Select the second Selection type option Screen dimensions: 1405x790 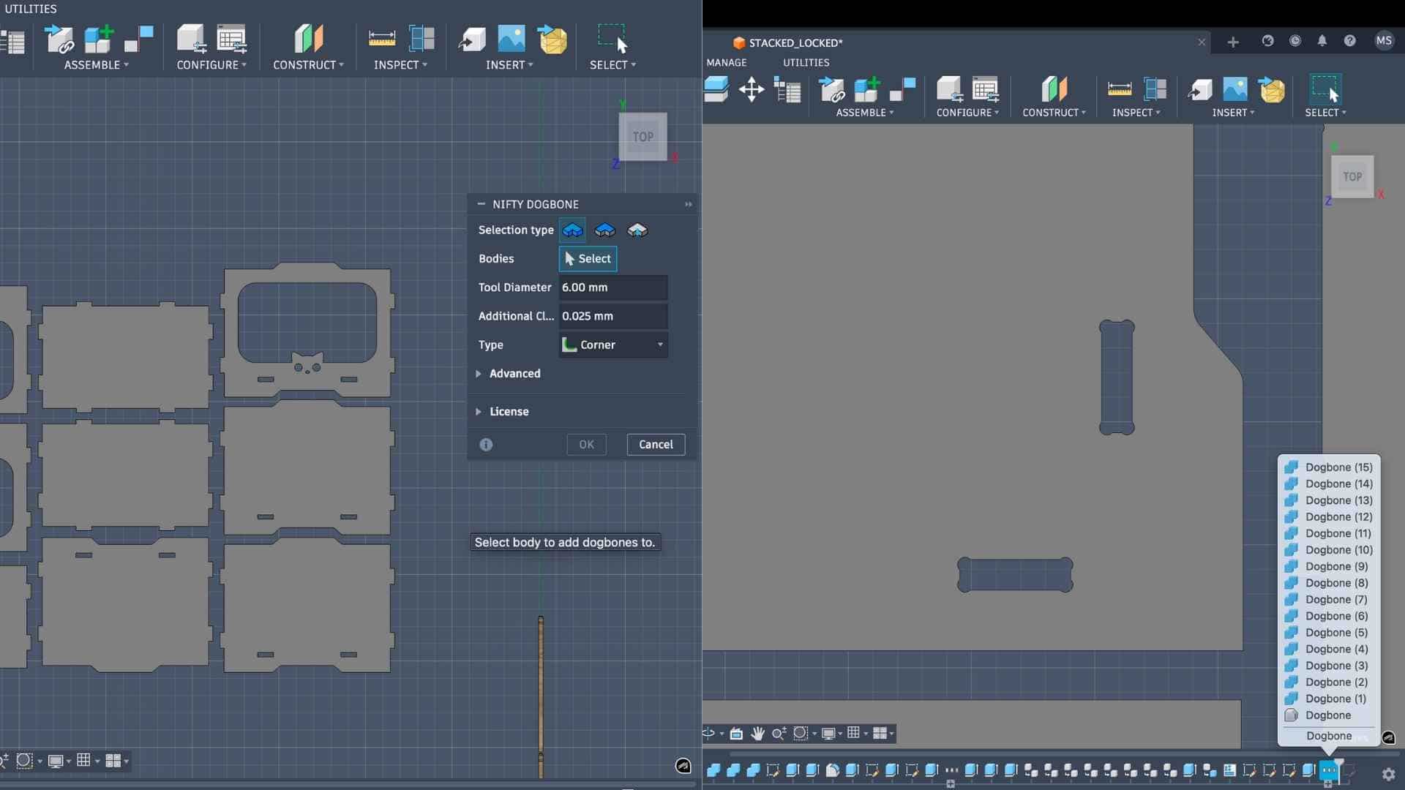[604, 230]
